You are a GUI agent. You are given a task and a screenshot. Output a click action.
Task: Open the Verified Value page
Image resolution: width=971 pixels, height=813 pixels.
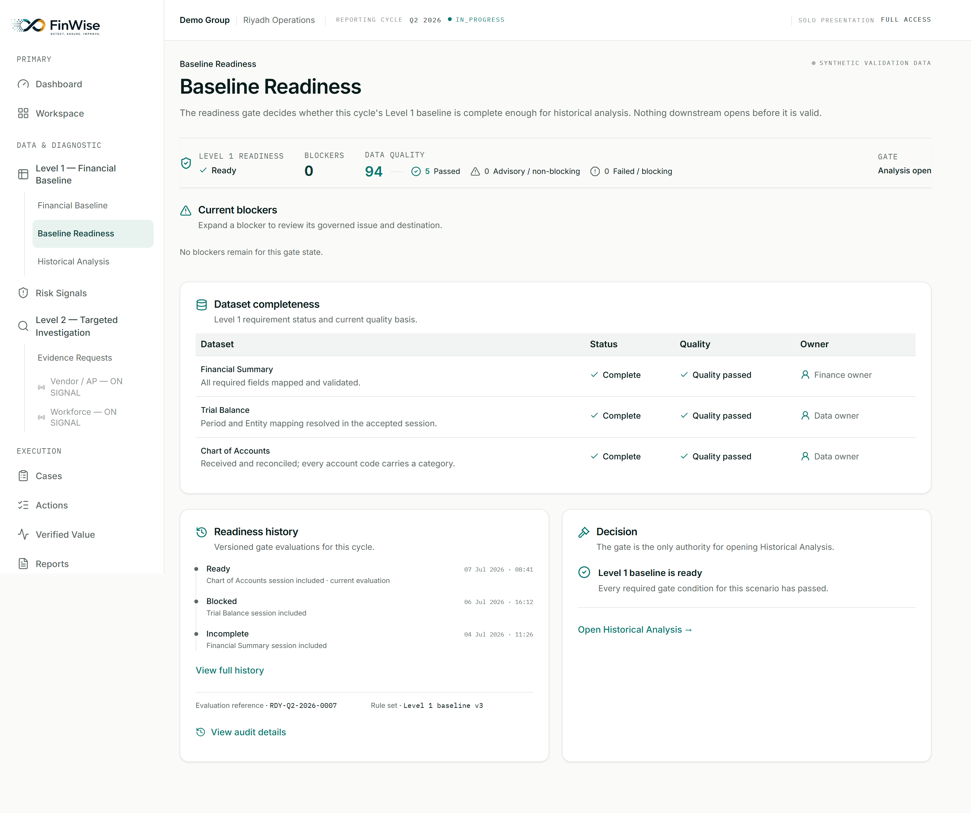pos(65,535)
